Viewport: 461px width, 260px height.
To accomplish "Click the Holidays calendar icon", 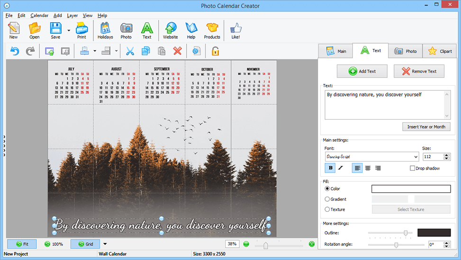I will click(105, 30).
